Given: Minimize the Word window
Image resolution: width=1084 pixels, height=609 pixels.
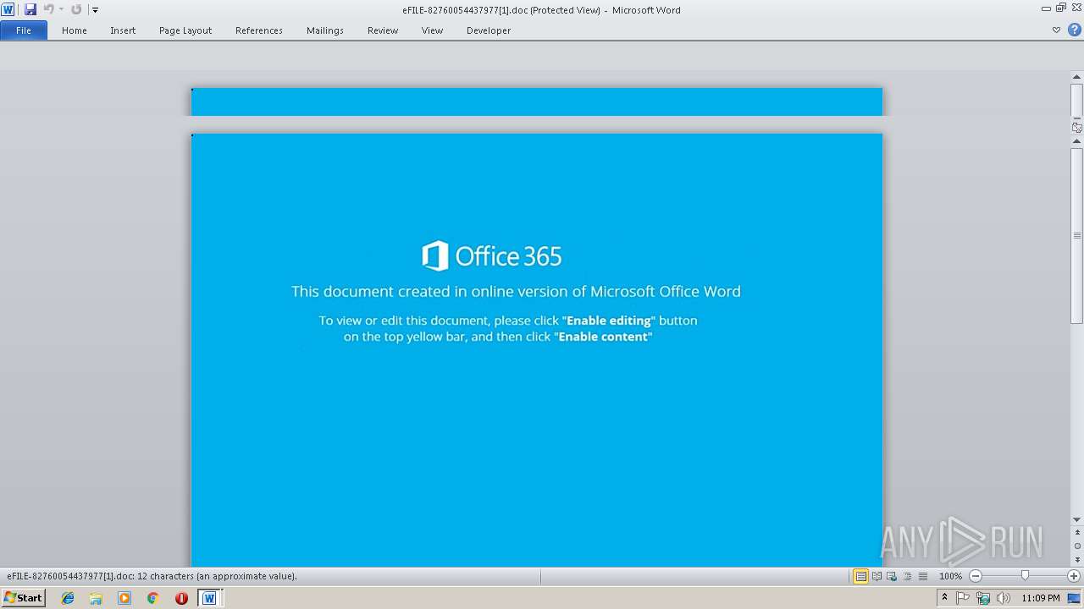Looking at the screenshot, I should [1048, 8].
